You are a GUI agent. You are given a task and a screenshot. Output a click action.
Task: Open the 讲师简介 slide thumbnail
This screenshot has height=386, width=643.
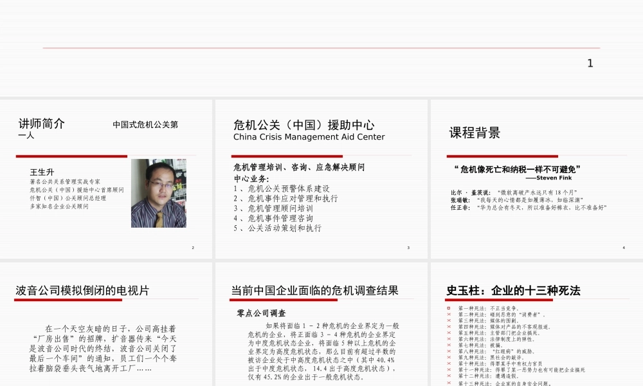pos(106,179)
